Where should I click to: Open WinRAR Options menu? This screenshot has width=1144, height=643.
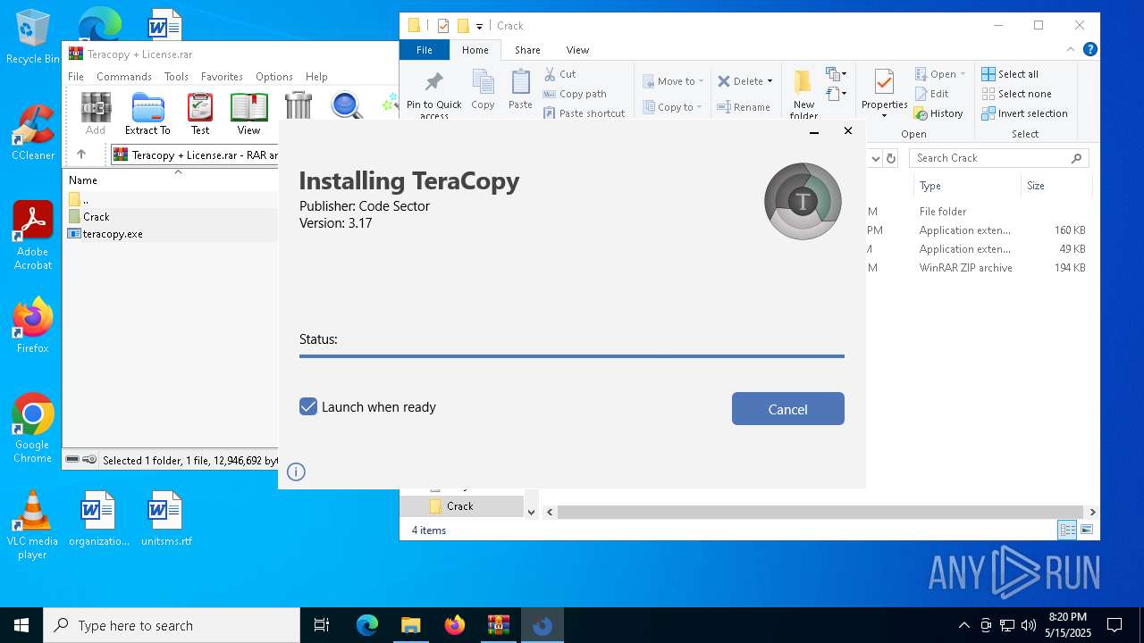[274, 77]
